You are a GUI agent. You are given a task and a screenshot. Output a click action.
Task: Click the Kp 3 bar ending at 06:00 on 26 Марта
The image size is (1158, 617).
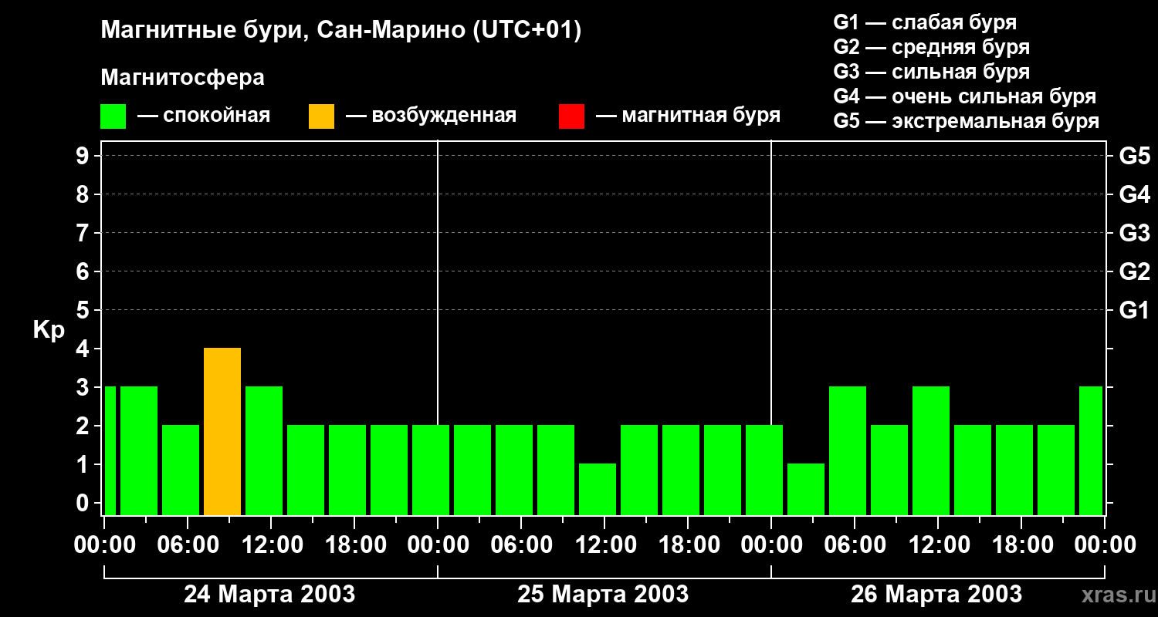(x=848, y=450)
